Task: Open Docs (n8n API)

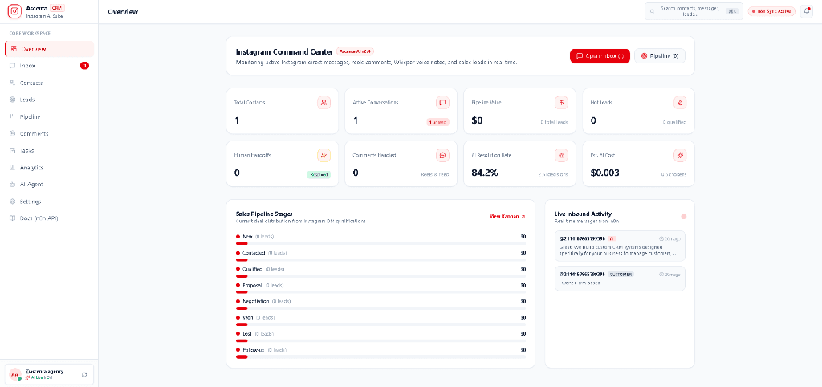Action: pos(49,218)
